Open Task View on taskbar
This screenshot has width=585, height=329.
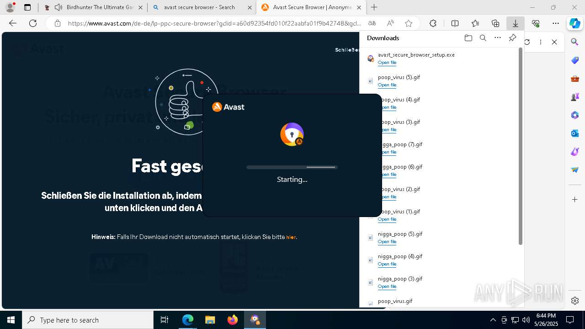(x=165, y=320)
